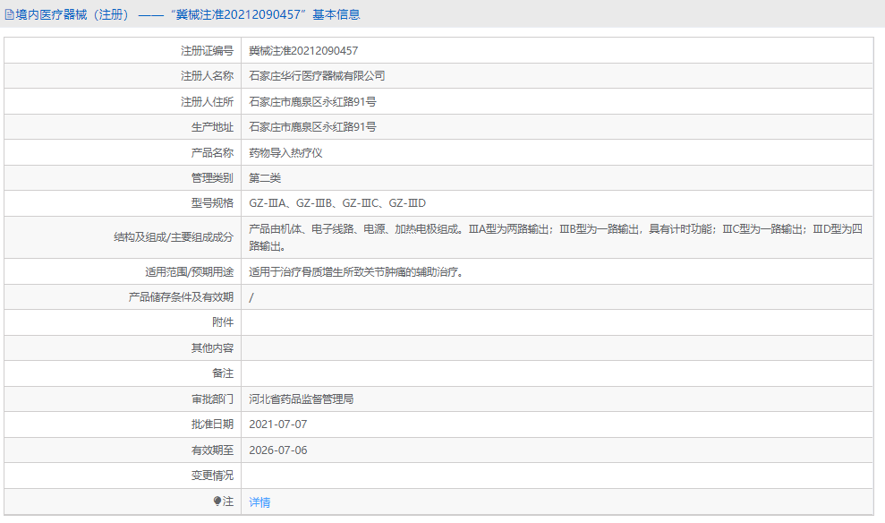Click the 其他内容 label
This screenshot has height=523, width=885.
coord(212,347)
